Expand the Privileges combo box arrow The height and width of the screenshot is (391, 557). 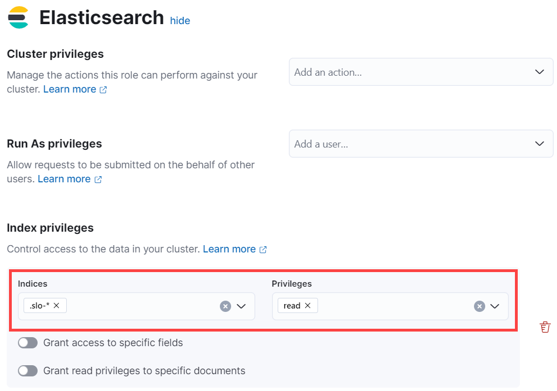495,306
